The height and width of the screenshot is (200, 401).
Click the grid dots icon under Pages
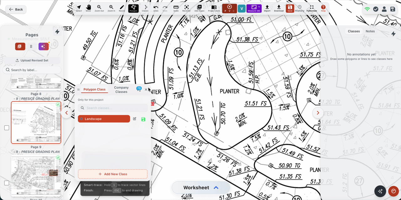(x=31, y=46)
